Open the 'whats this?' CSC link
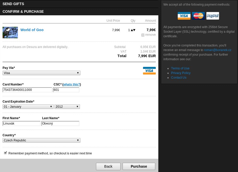The image size is (238, 172). (72, 84)
